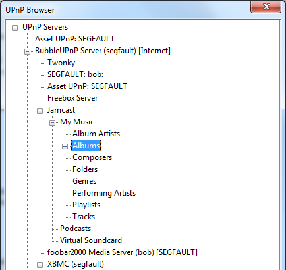Select the Composers item

[92, 157]
